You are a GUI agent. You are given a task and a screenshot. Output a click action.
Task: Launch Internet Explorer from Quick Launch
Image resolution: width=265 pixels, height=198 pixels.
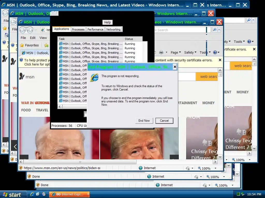(x=32, y=194)
